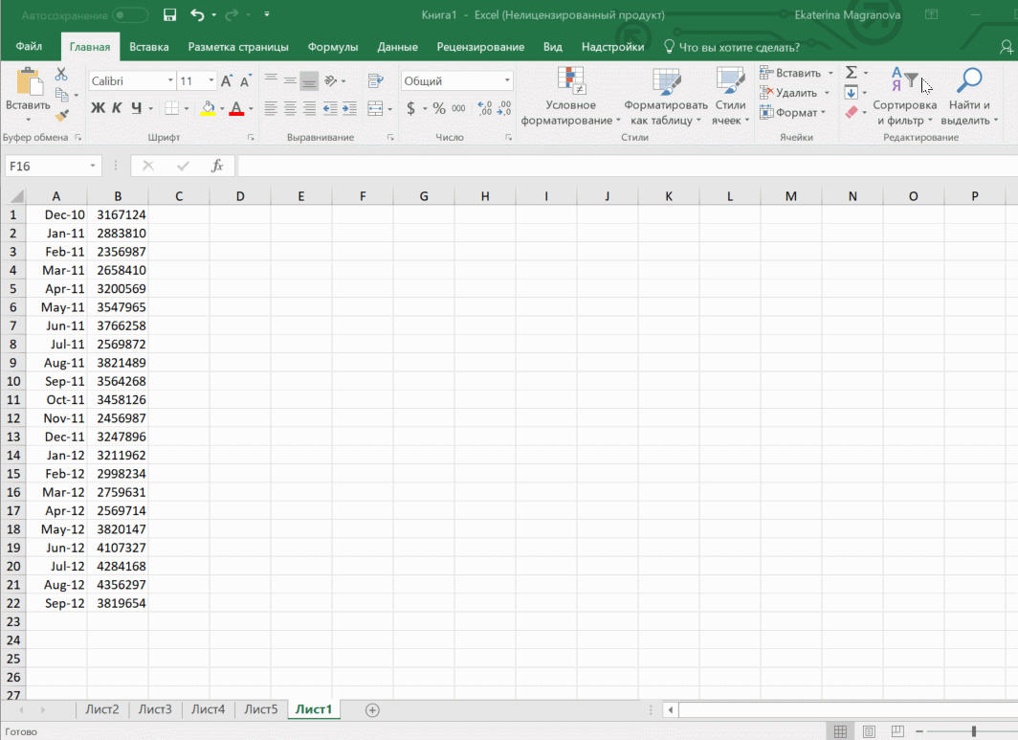Screen dimensions: 1018x740
Task: Select the Format Painter brush icon
Action: [x=62, y=115]
